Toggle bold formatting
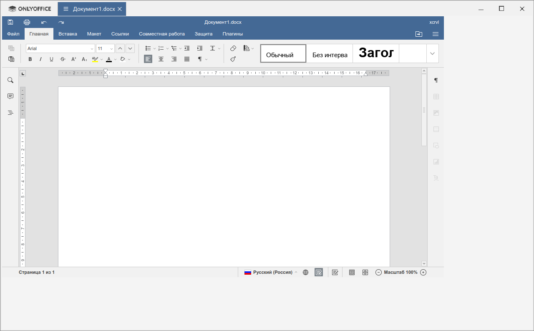The image size is (534, 331). click(x=30, y=59)
